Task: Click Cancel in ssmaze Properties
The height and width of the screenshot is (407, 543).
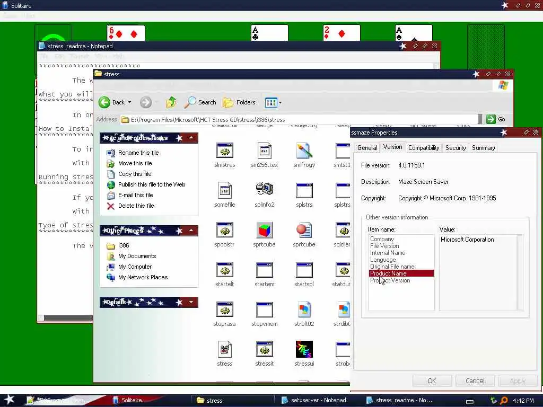Action: coord(475,381)
